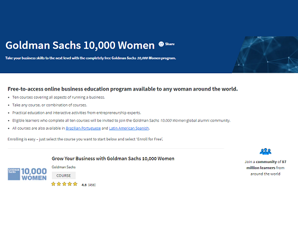
Task: Click the (456) review count
Action: click(x=92, y=185)
